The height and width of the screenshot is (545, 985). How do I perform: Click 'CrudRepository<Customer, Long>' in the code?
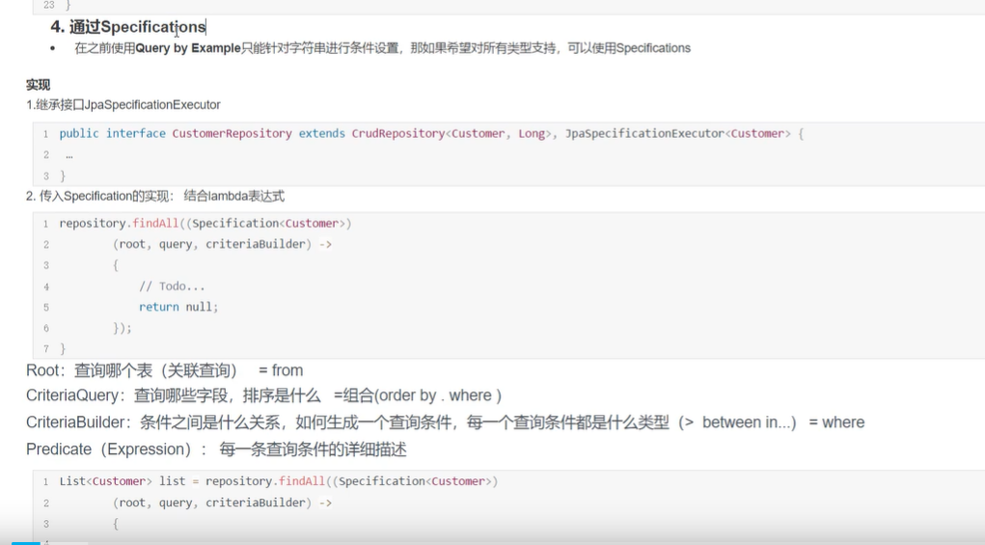click(x=451, y=134)
